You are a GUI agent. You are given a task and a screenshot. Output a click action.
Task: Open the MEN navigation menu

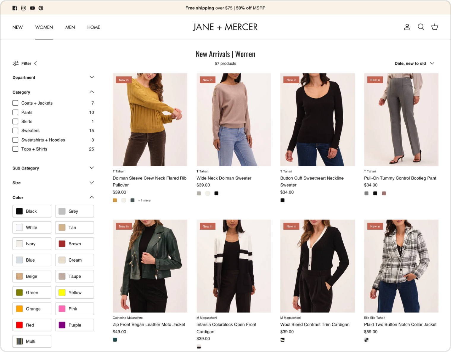coord(70,27)
